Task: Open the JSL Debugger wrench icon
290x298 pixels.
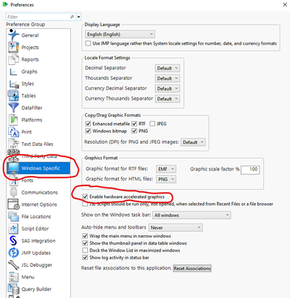Action: [x=13, y=265]
